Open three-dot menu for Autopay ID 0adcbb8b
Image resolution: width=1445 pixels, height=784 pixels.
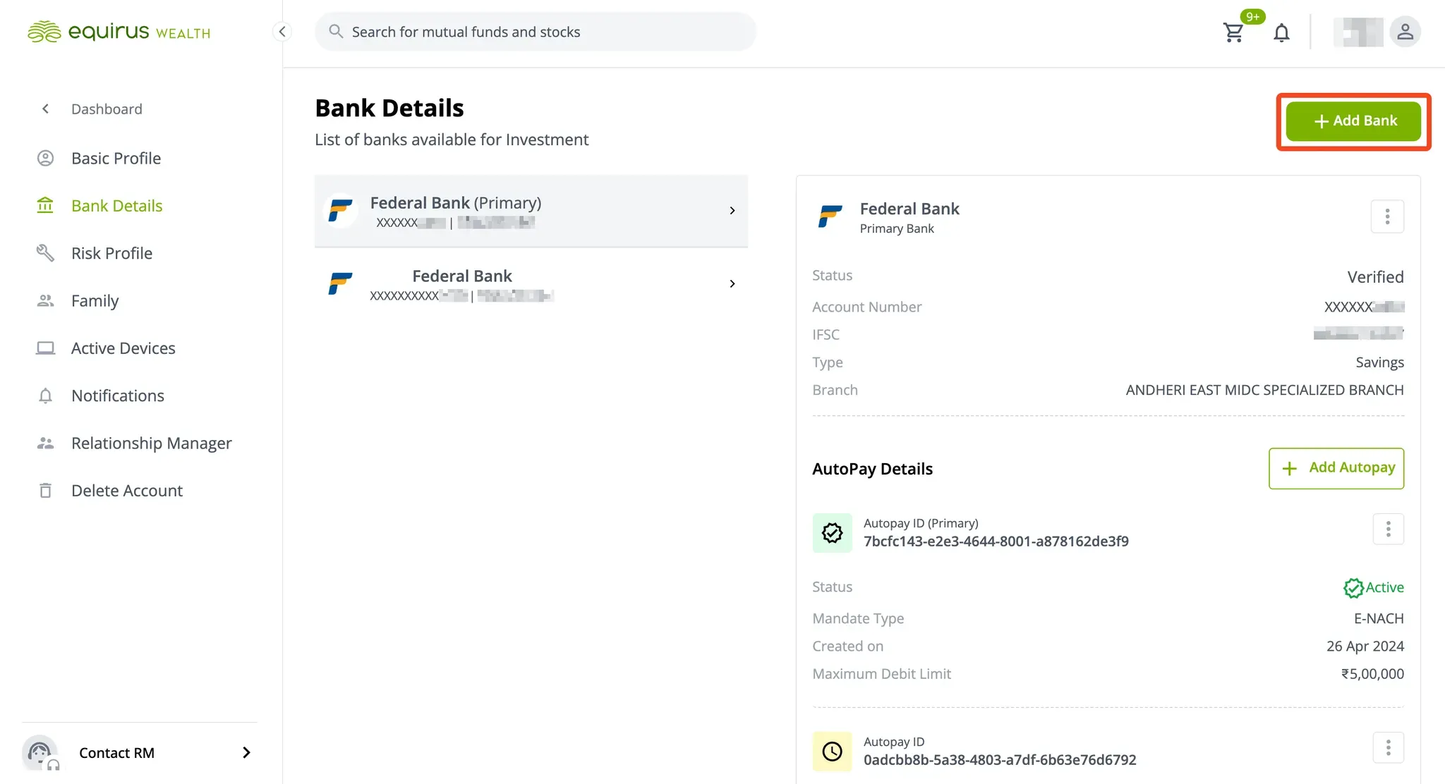tap(1388, 747)
